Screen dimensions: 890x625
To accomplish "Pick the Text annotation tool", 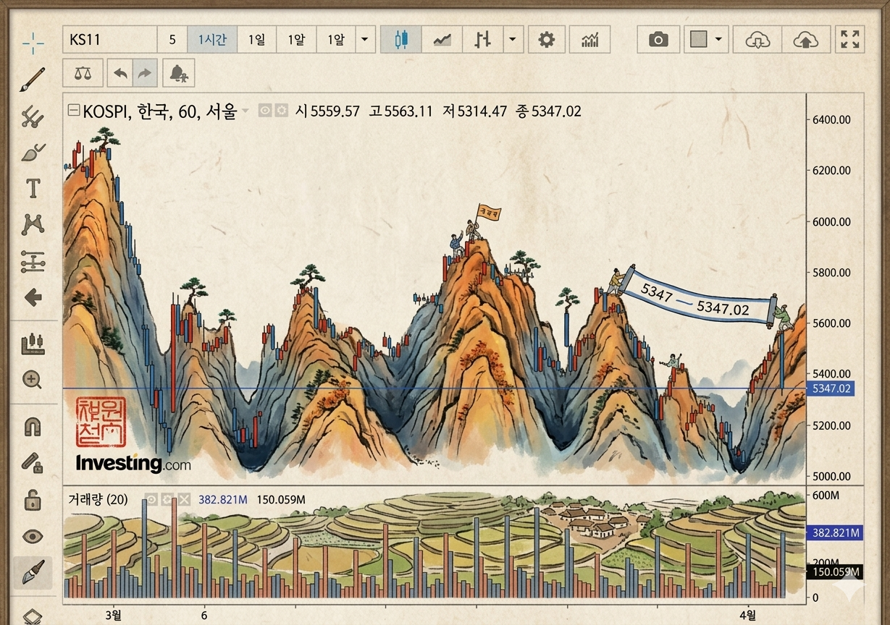I will (33, 189).
